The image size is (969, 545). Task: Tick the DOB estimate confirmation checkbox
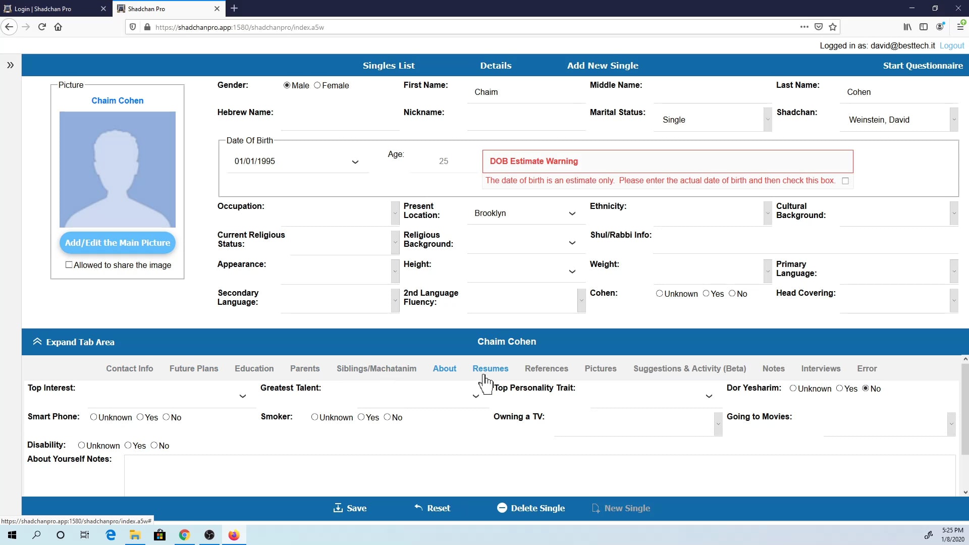(x=845, y=181)
